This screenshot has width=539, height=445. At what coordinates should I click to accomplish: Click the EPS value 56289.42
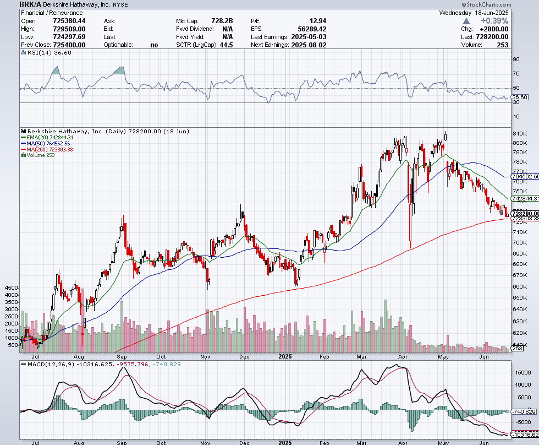coord(312,29)
